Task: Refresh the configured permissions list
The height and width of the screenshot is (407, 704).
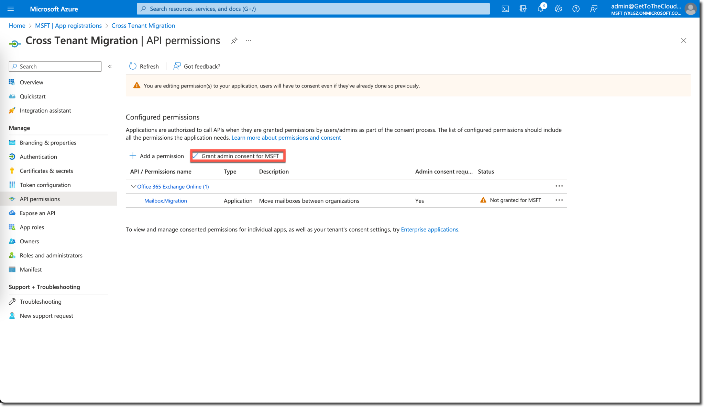Action: tap(144, 66)
